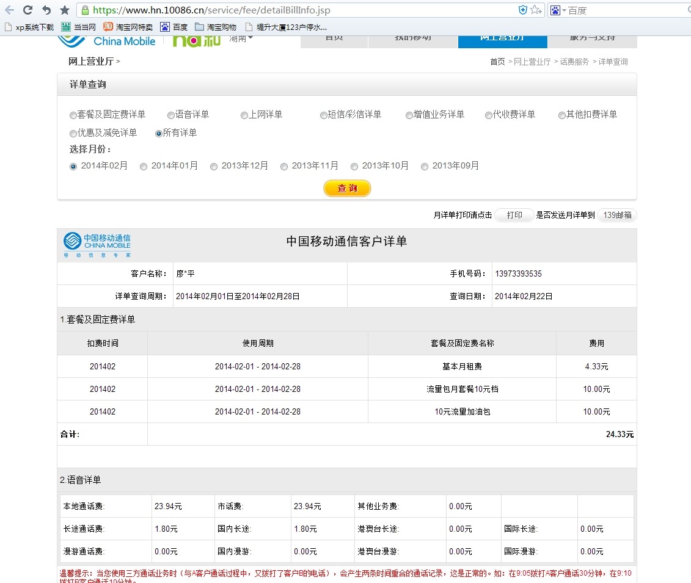
Task: Select 其他扣费详单 radio button
Action: [x=562, y=115]
